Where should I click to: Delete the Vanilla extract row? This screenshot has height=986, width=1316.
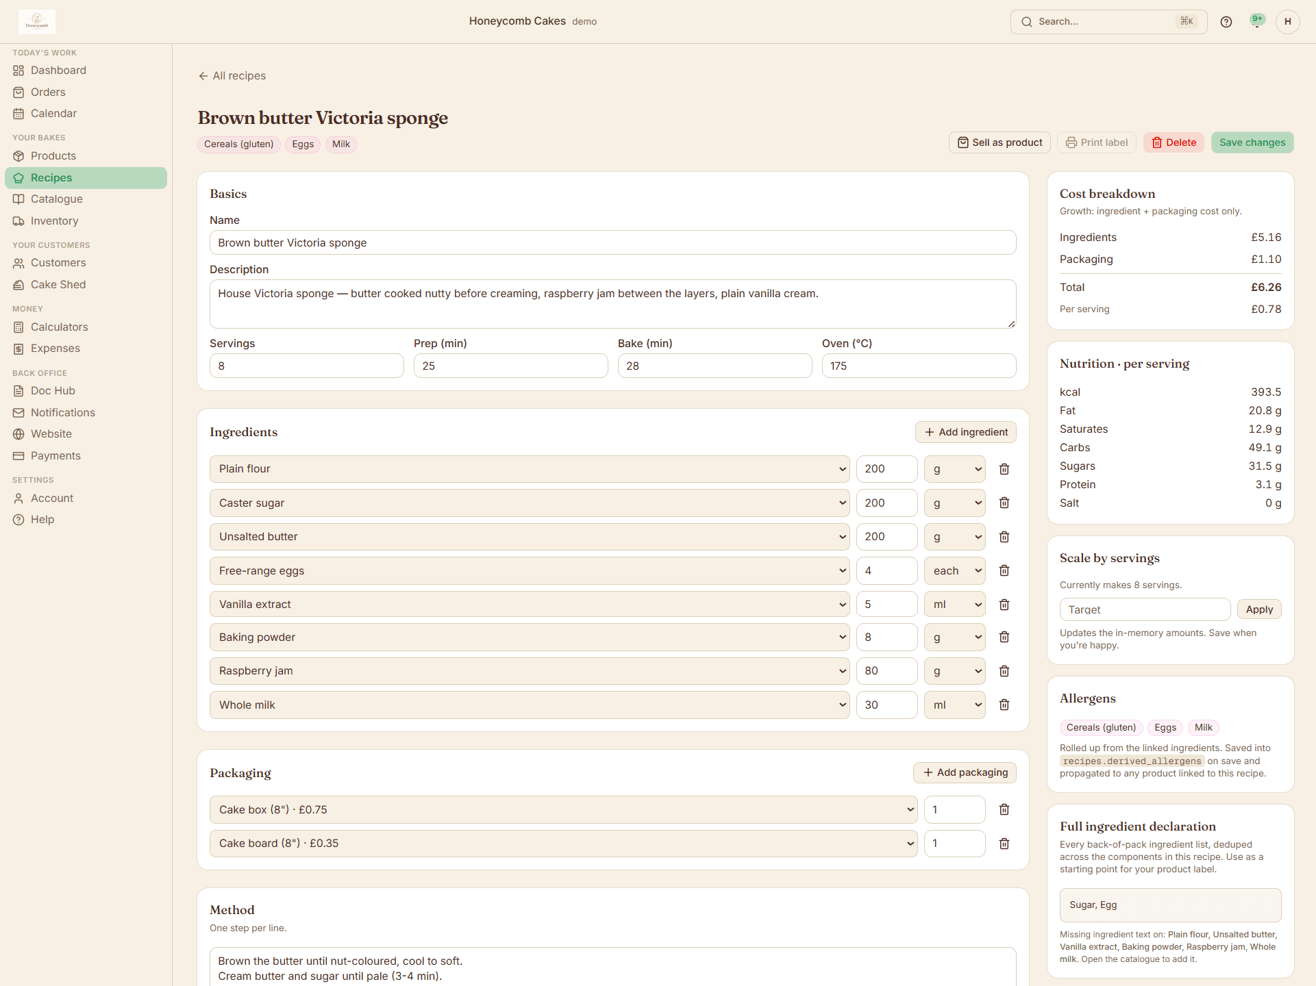[1004, 605]
